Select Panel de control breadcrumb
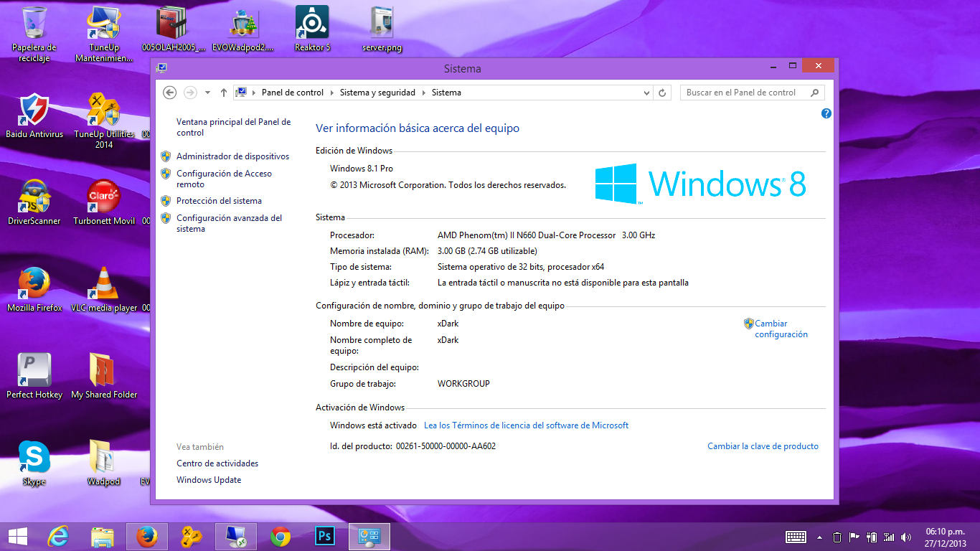 (x=293, y=93)
